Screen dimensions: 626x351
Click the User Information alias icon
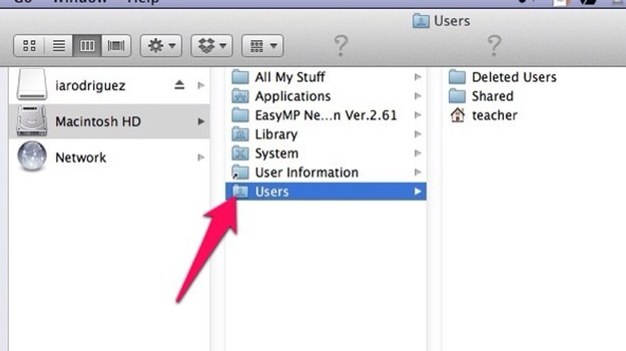click(240, 172)
